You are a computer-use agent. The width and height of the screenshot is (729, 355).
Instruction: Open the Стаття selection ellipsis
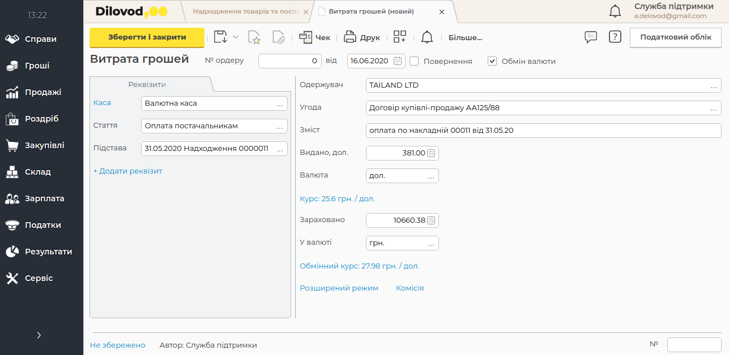[x=280, y=127]
